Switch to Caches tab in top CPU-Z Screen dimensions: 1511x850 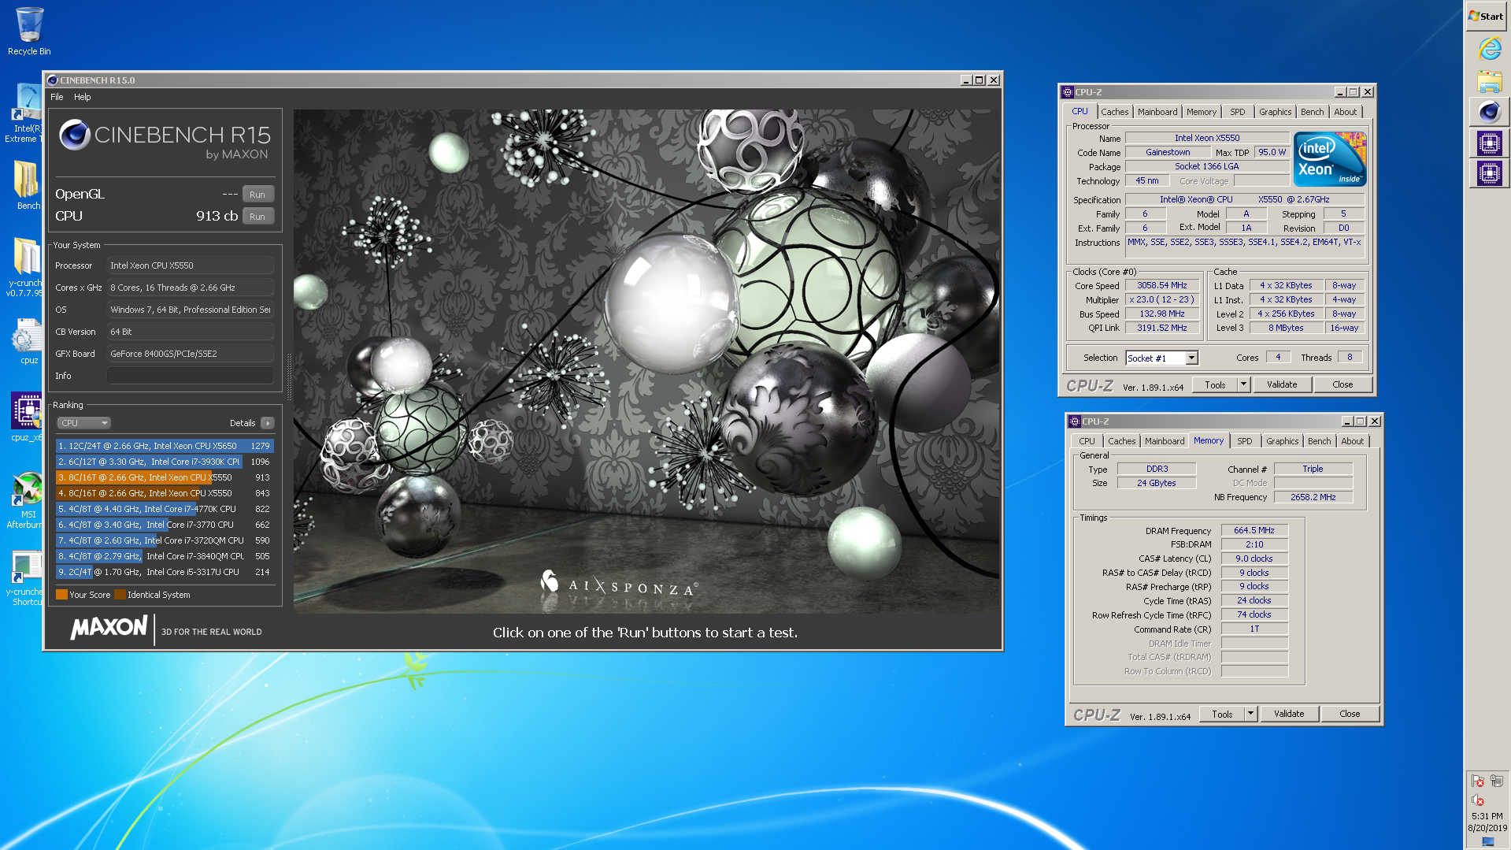[1114, 112]
